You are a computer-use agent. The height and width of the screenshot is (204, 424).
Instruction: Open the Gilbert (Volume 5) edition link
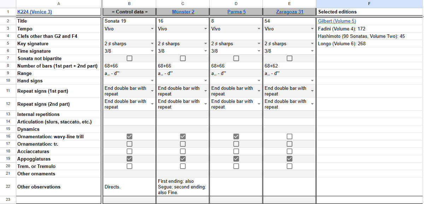coord(337,21)
